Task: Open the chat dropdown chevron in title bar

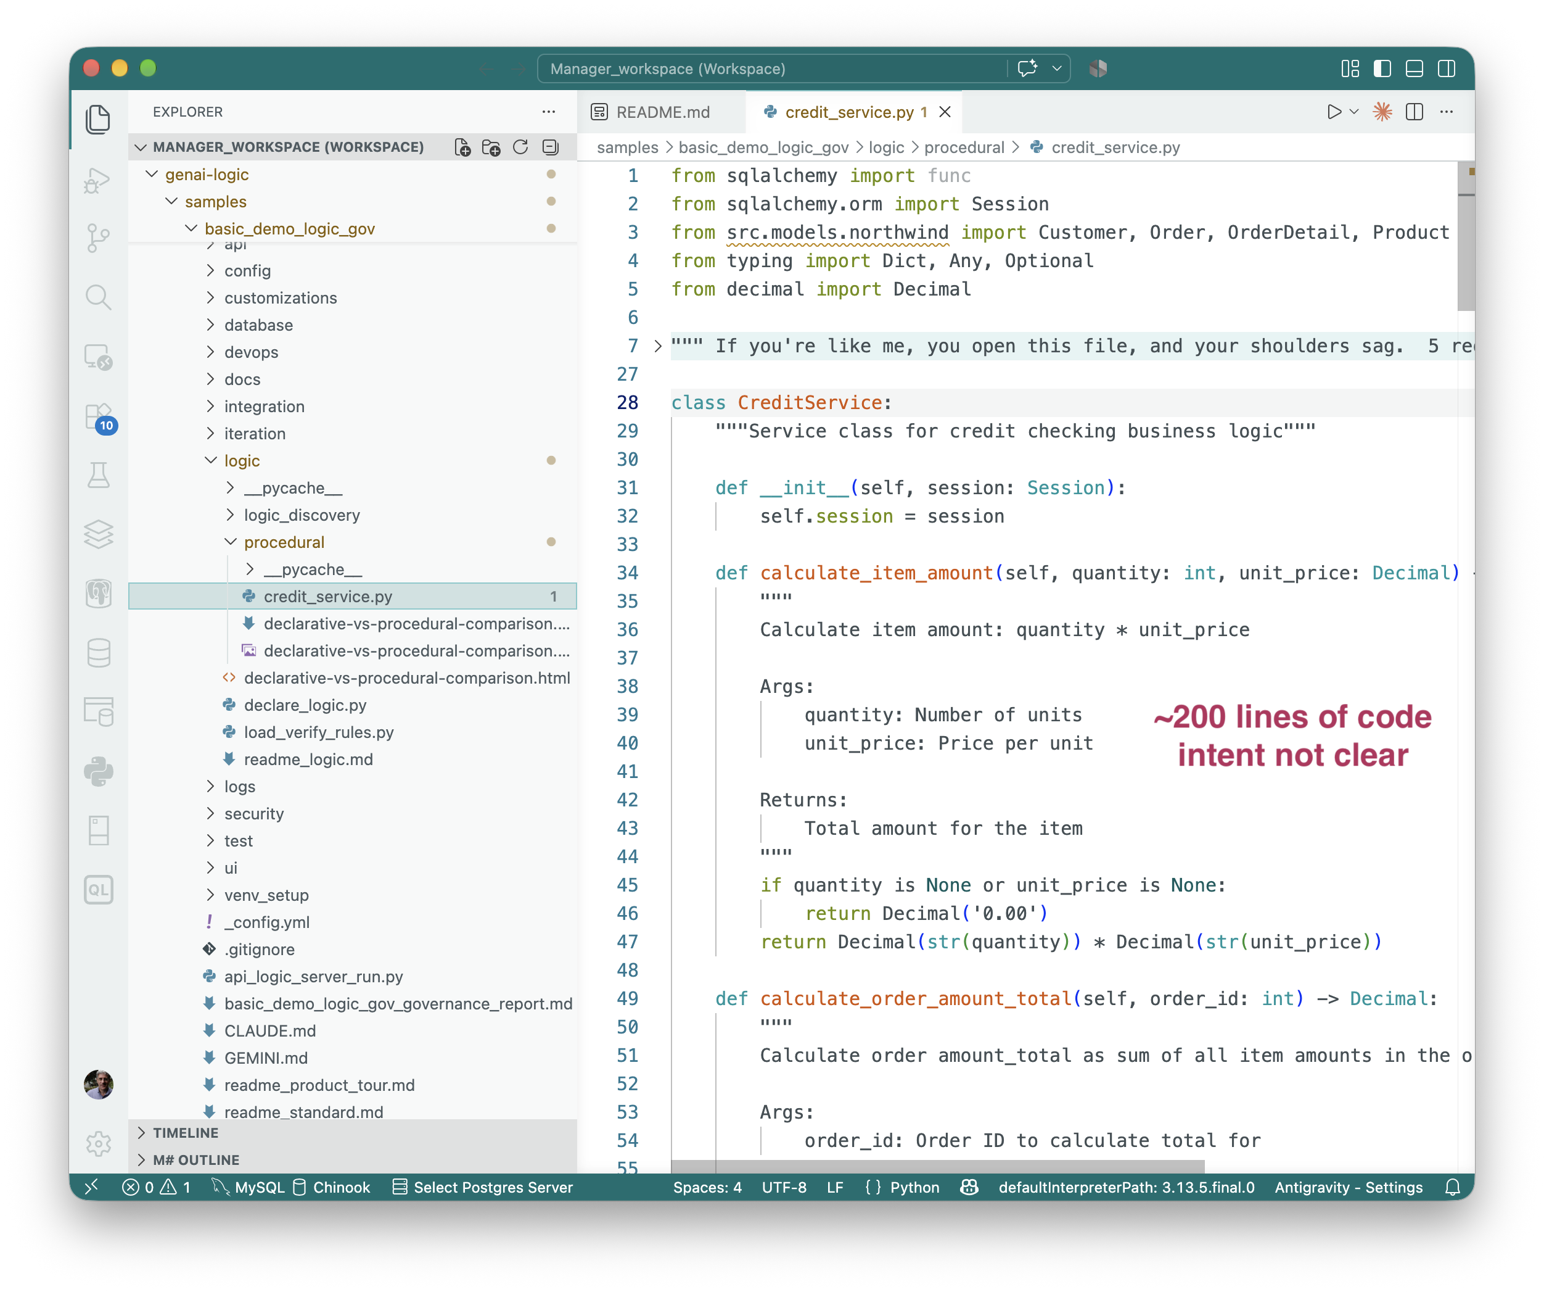Action: (1056, 68)
